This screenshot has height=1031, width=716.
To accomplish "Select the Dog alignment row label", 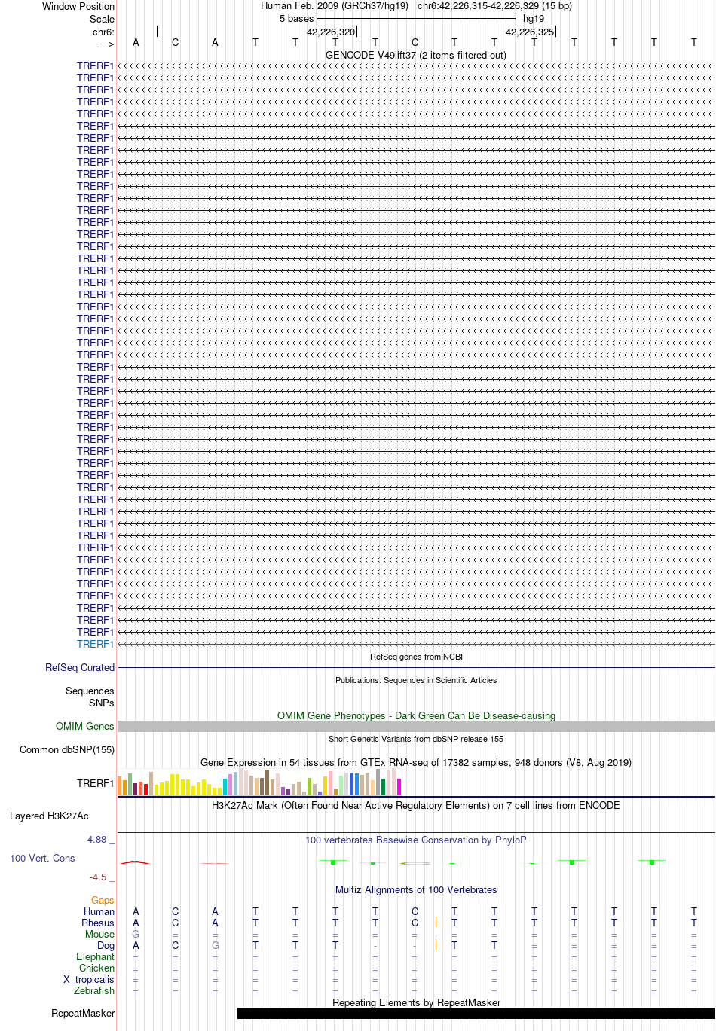I will tap(106, 945).
